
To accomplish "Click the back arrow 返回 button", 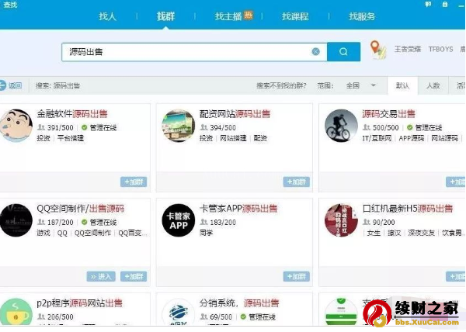I will point(11,85).
